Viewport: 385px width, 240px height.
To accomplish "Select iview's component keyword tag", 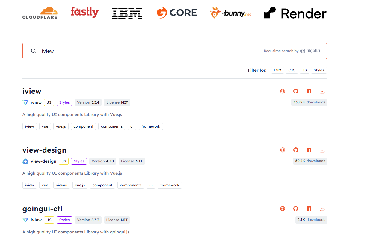I will (84, 126).
